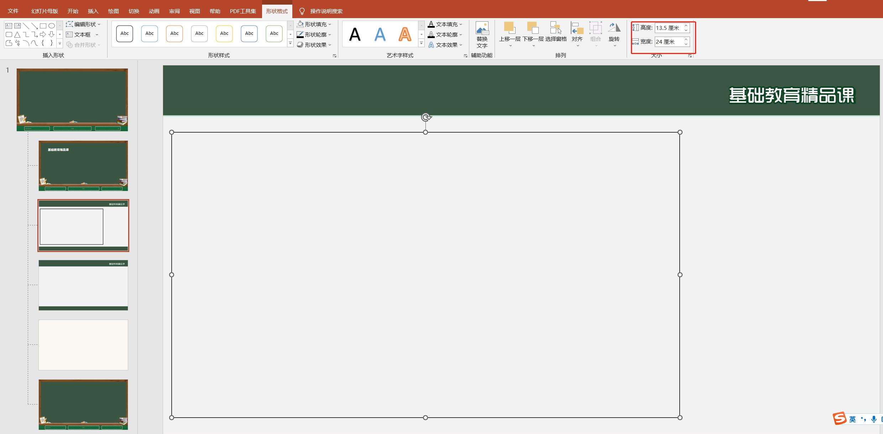Screen dimensions: 883x434
Task: Click the 下移一层 send backward icon
Action: [x=533, y=28]
